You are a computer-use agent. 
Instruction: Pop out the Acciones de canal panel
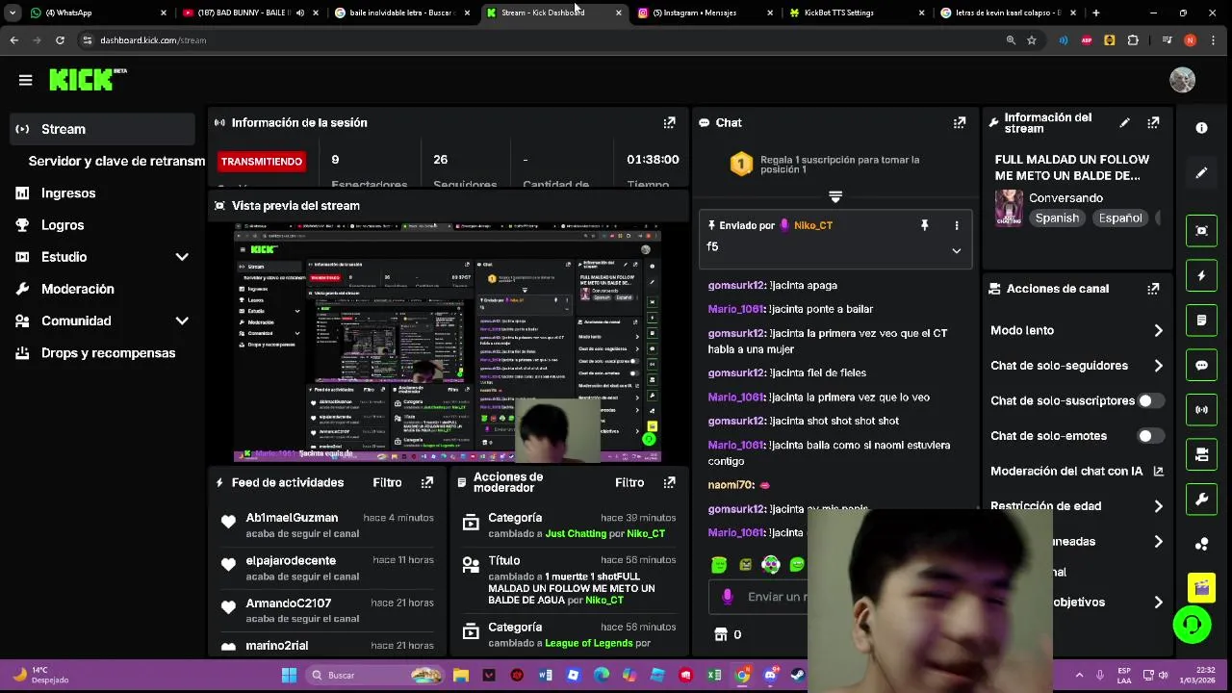[1153, 289]
